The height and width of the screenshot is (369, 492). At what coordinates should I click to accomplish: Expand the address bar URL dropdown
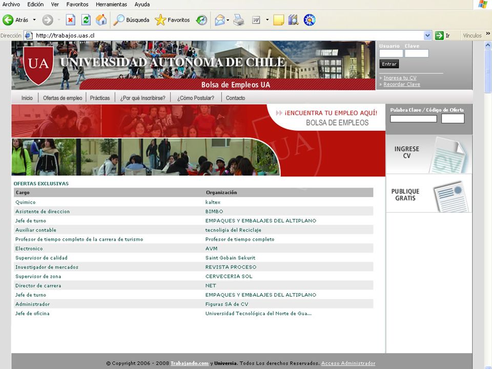pos(427,35)
